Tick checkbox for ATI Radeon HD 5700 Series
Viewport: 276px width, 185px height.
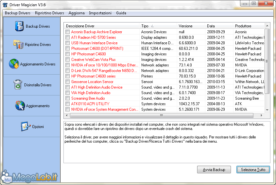pyautogui.click(x=67, y=37)
